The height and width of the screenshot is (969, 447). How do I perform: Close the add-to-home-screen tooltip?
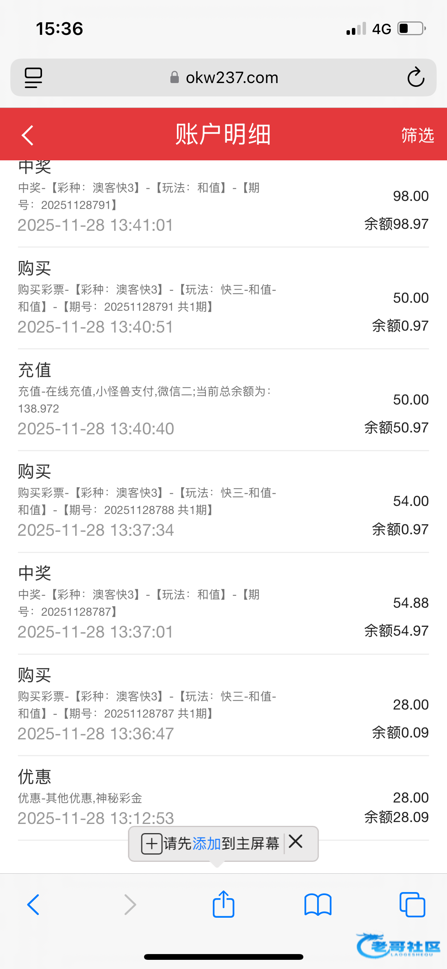coord(296,842)
